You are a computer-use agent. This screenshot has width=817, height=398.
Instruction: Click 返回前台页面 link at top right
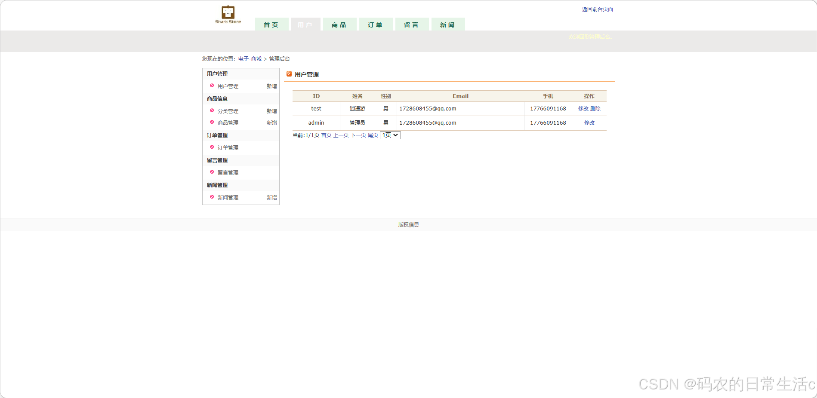[x=598, y=9]
